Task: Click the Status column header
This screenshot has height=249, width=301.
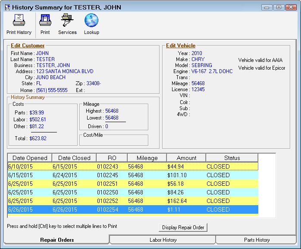Action: point(232,158)
